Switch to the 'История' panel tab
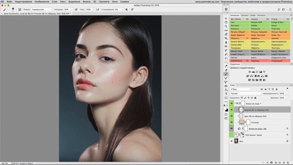The image size is (293, 165). pos(261,15)
